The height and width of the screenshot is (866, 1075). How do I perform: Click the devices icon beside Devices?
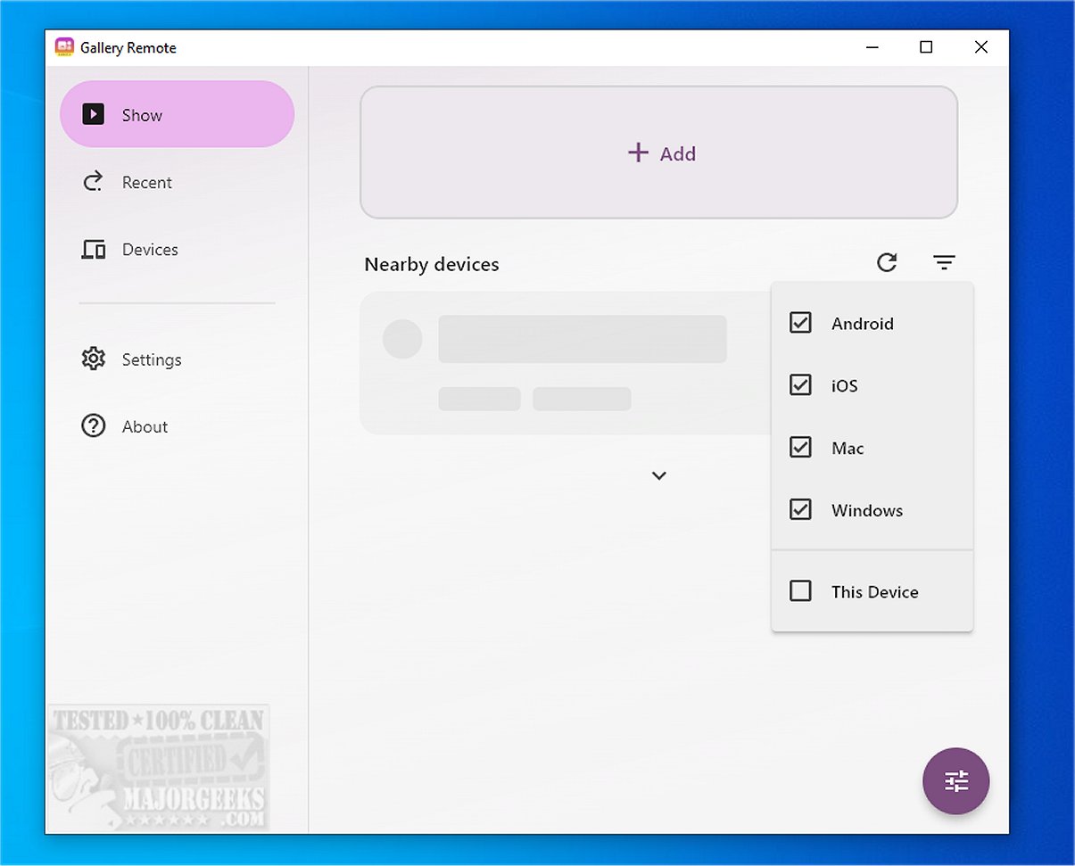click(93, 250)
